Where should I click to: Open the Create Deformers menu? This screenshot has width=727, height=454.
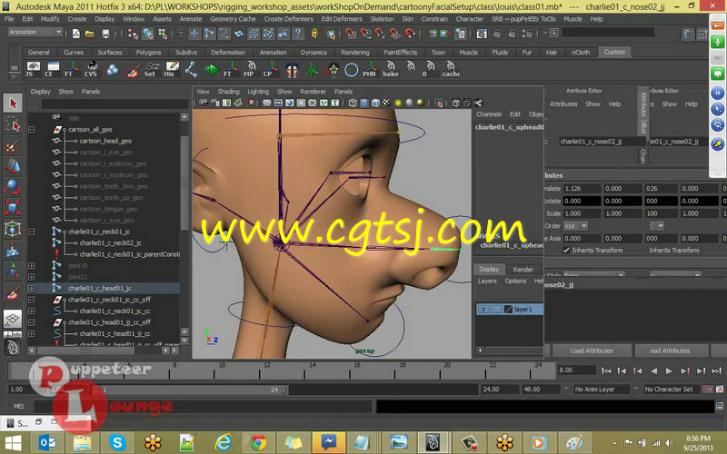coord(288,19)
